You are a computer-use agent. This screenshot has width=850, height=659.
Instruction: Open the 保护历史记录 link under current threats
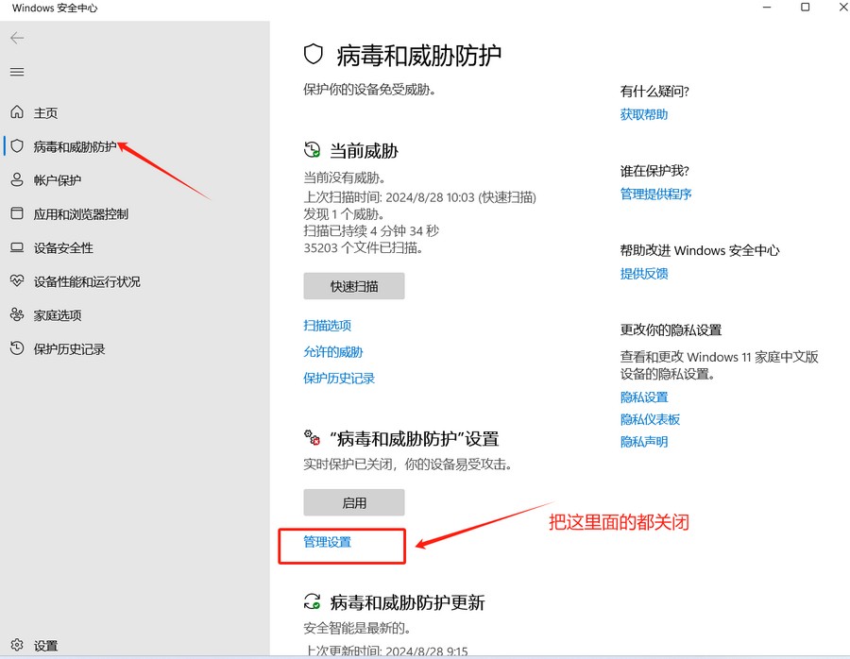(339, 379)
